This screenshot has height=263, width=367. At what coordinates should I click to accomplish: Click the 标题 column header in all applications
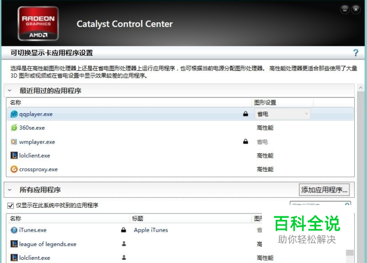[x=137, y=218]
